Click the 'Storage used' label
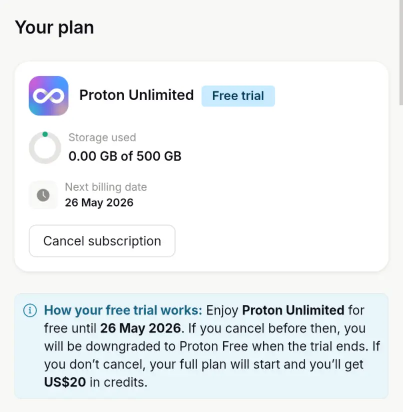 pyautogui.click(x=102, y=138)
